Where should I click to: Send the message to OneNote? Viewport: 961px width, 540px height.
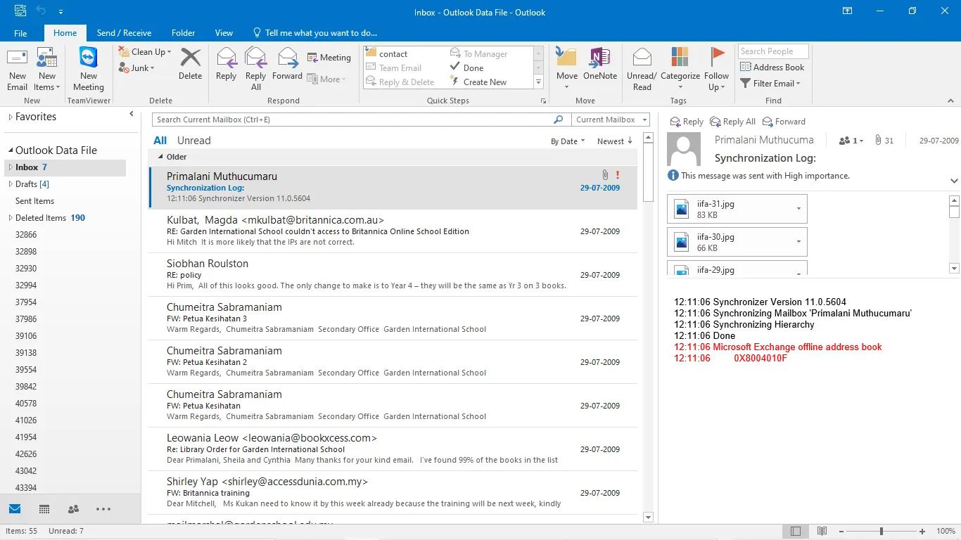point(600,65)
